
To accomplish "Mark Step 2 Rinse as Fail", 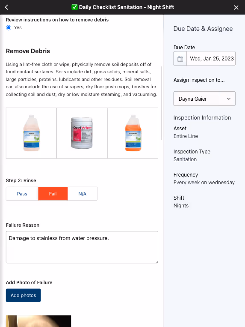I will click(x=53, y=194).
